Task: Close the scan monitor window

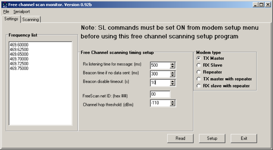Action: point(268,5)
